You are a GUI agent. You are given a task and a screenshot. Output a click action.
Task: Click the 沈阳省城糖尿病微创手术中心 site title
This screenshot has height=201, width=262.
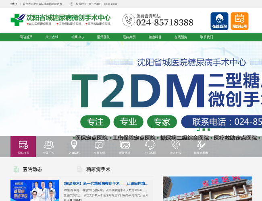pos(69,18)
